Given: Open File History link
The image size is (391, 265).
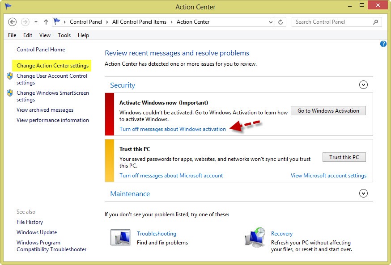Looking at the screenshot, I should pyautogui.click(x=30, y=222).
